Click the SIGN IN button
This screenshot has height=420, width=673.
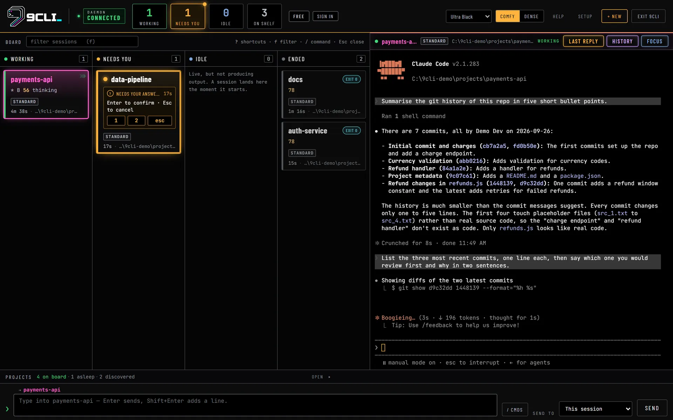[325, 16]
